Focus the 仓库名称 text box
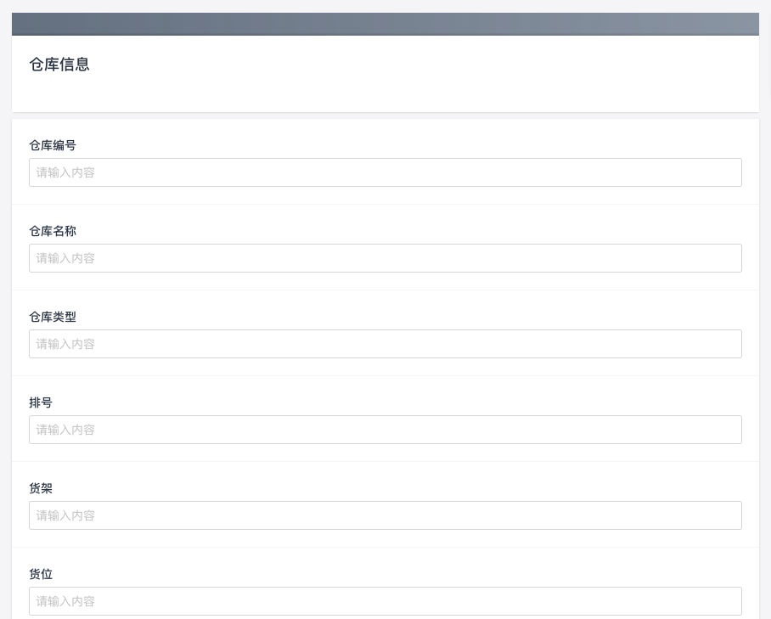The width and height of the screenshot is (771, 619). click(385, 258)
